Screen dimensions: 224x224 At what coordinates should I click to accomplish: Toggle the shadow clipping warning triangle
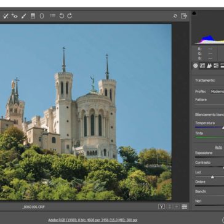(x=194, y=13)
